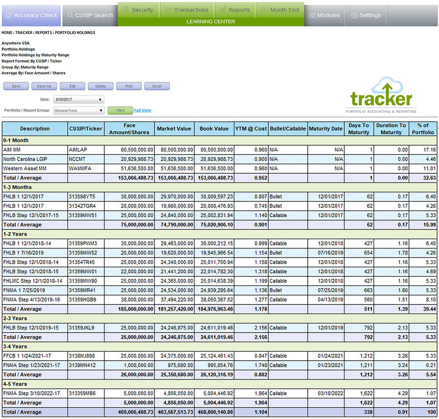Click the Print button

click(129, 86)
